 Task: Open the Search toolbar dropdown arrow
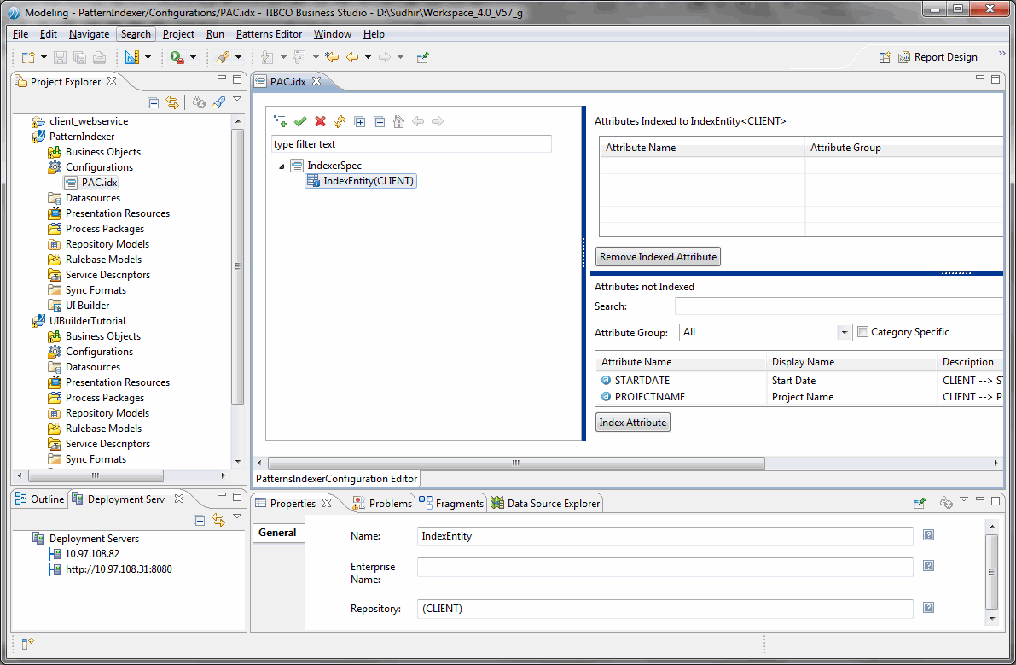[x=239, y=57]
